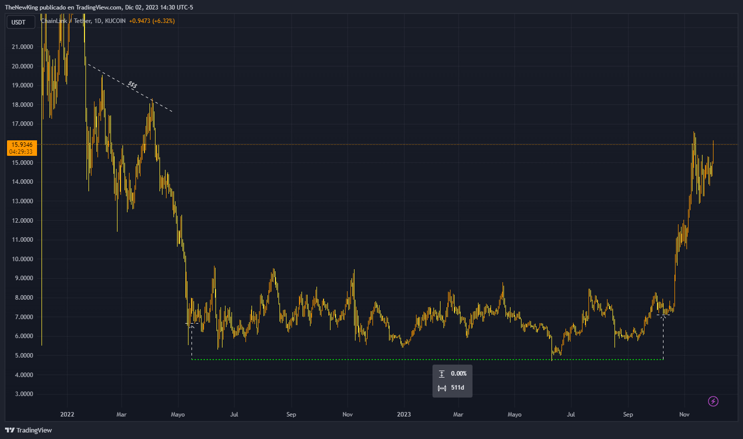Click the 12.0000 price axis label
The image size is (743, 439).
(x=22, y=221)
